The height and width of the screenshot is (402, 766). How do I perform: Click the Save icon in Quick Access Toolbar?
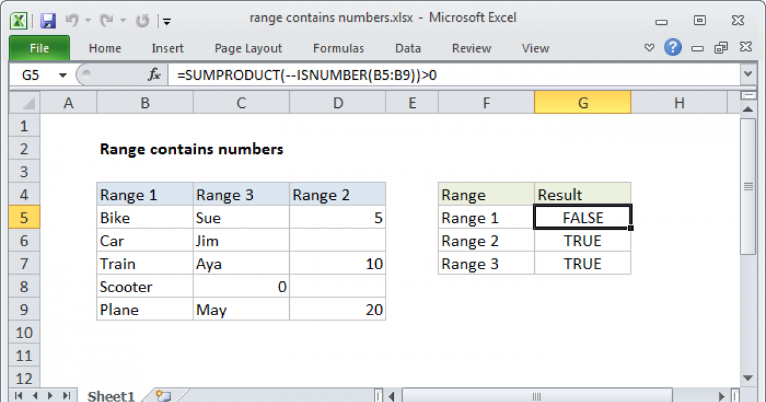[48, 20]
